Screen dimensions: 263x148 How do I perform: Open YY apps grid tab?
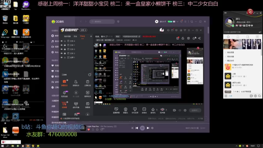(x=257, y=37)
